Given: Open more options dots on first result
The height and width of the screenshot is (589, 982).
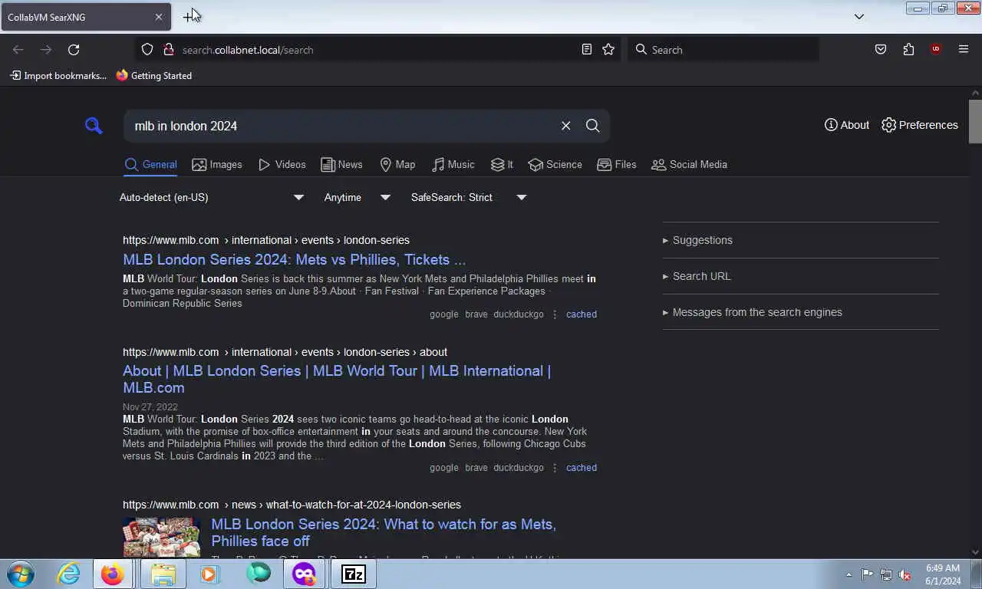Looking at the screenshot, I should (x=555, y=314).
